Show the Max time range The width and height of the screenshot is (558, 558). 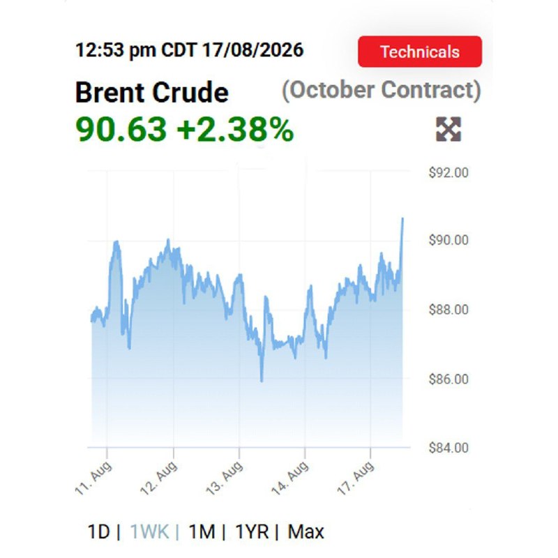tap(306, 532)
